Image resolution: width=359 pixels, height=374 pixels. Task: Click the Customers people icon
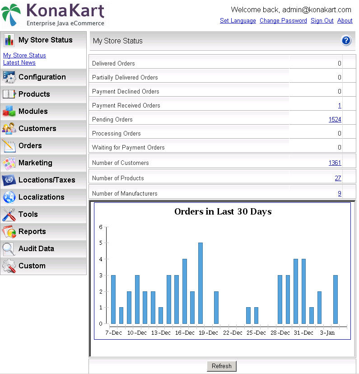tap(9, 128)
